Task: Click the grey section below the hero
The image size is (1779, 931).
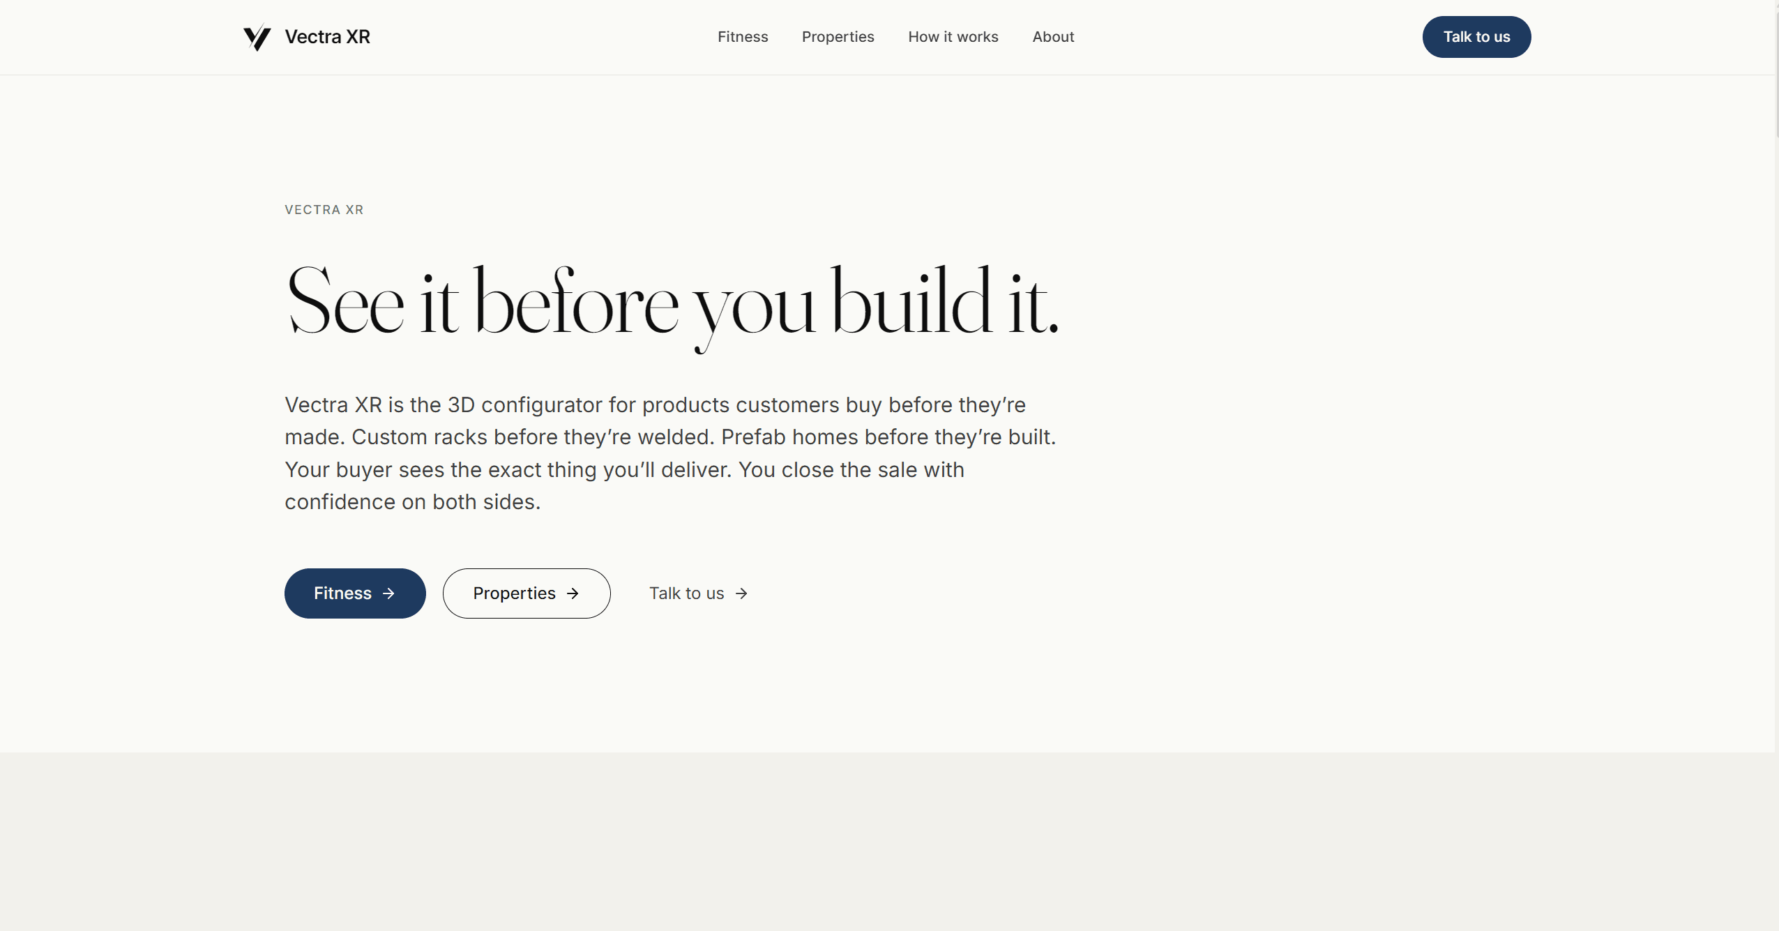Action: [x=887, y=842]
